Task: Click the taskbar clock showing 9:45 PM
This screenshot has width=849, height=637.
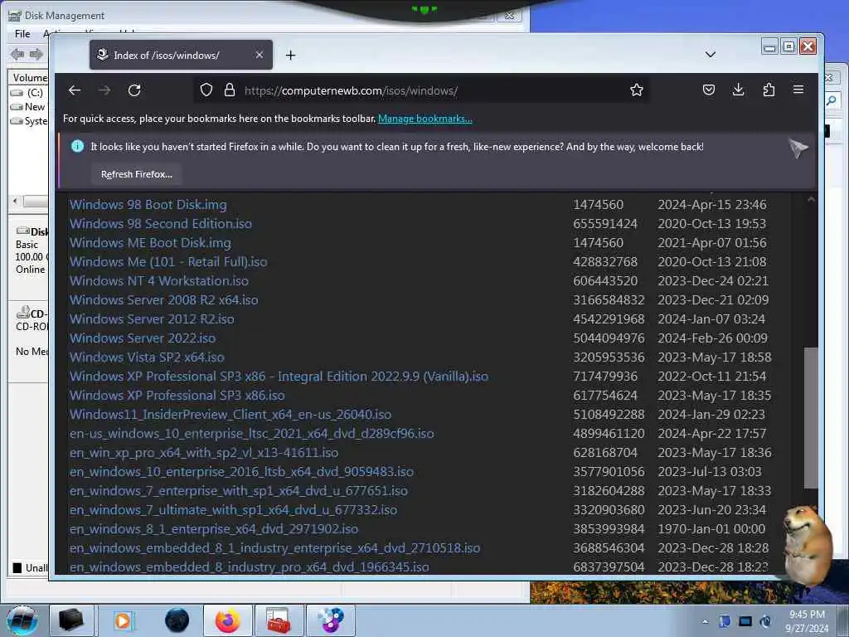Action: coord(807,621)
